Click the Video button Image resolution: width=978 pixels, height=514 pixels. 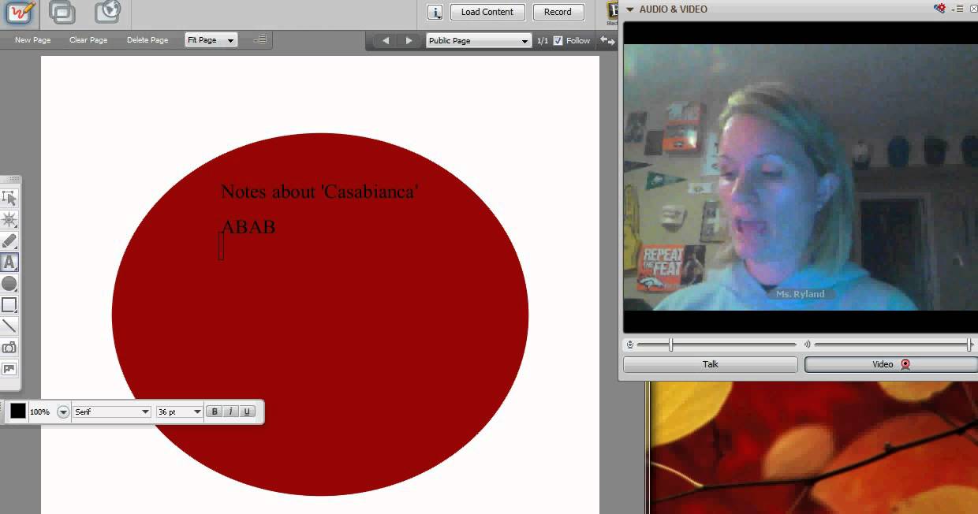[891, 364]
